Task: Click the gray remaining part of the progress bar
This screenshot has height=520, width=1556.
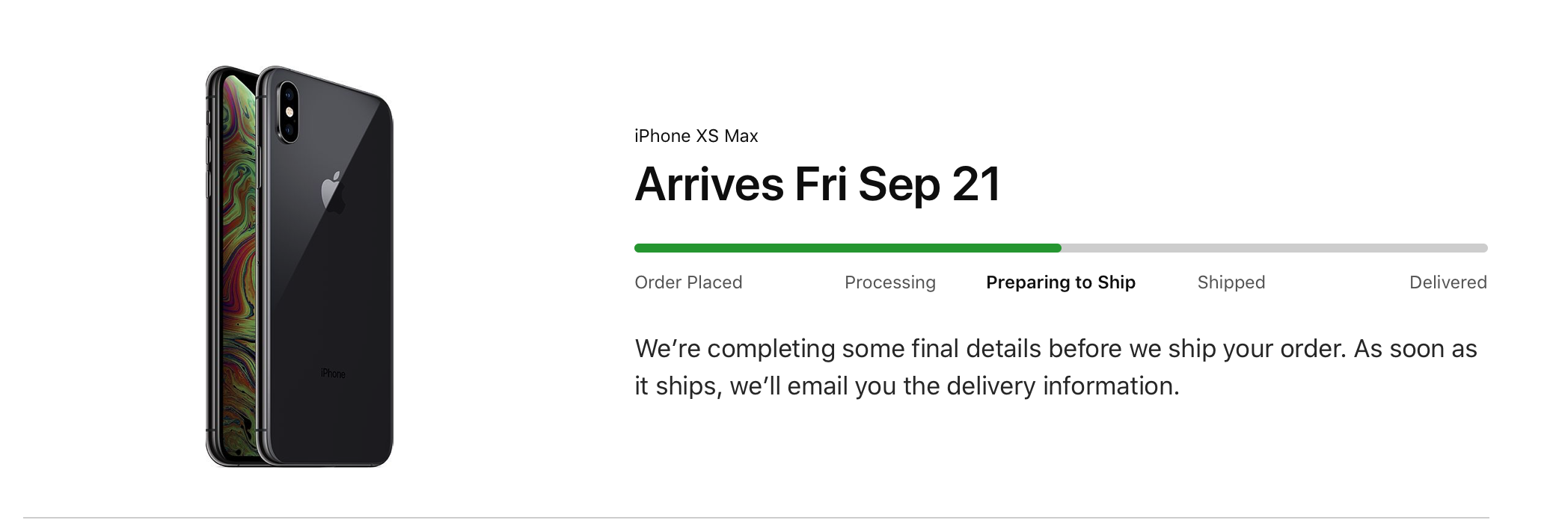Action: point(1272,248)
